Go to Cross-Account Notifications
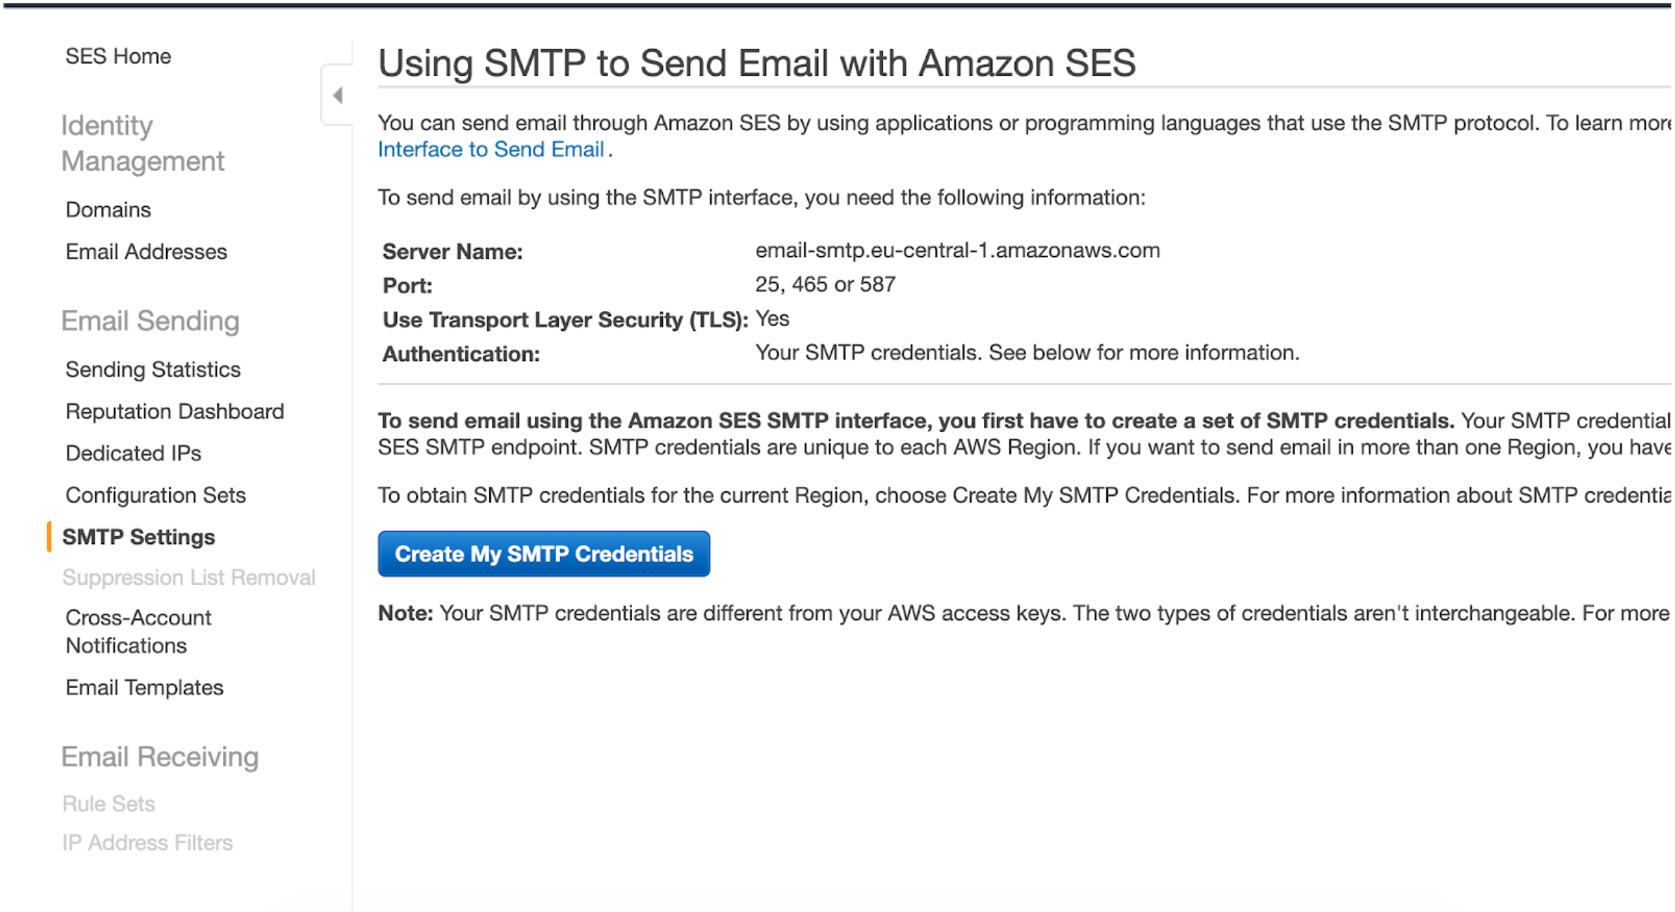This screenshot has width=1675, height=912. (x=139, y=631)
